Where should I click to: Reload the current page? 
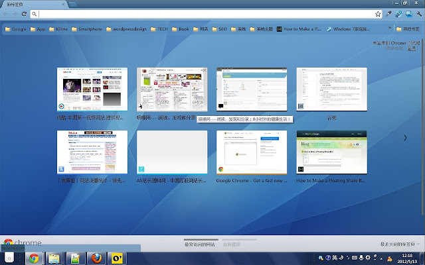click(24, 14)
